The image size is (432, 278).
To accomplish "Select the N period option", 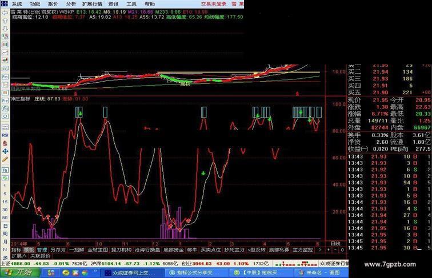I will [5, 249].
